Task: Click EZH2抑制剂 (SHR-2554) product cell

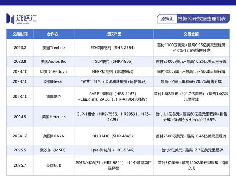Action: click(114, 48)
